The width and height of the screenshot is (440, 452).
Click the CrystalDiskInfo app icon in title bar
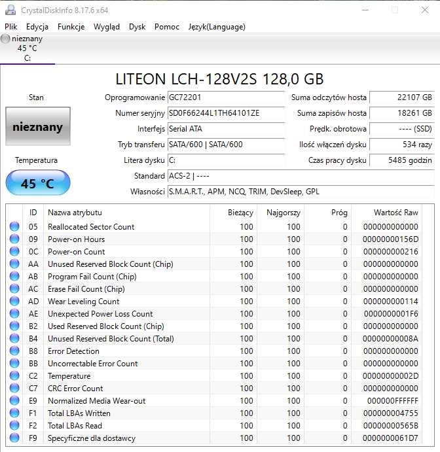coord(10,10)
